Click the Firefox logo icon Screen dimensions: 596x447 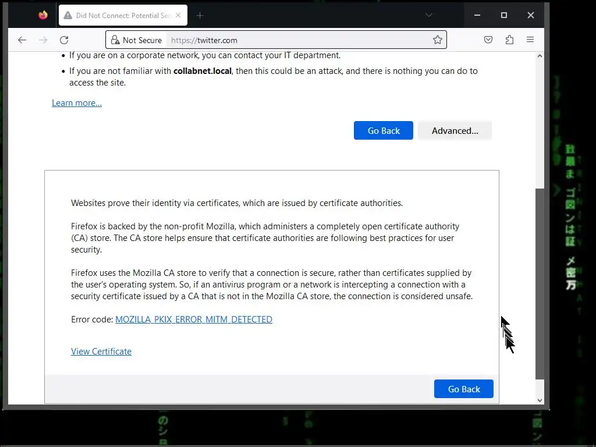coord(43,15)
